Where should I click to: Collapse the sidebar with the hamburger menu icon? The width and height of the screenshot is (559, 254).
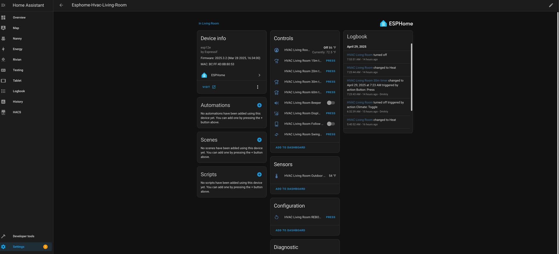click(3, 5)
